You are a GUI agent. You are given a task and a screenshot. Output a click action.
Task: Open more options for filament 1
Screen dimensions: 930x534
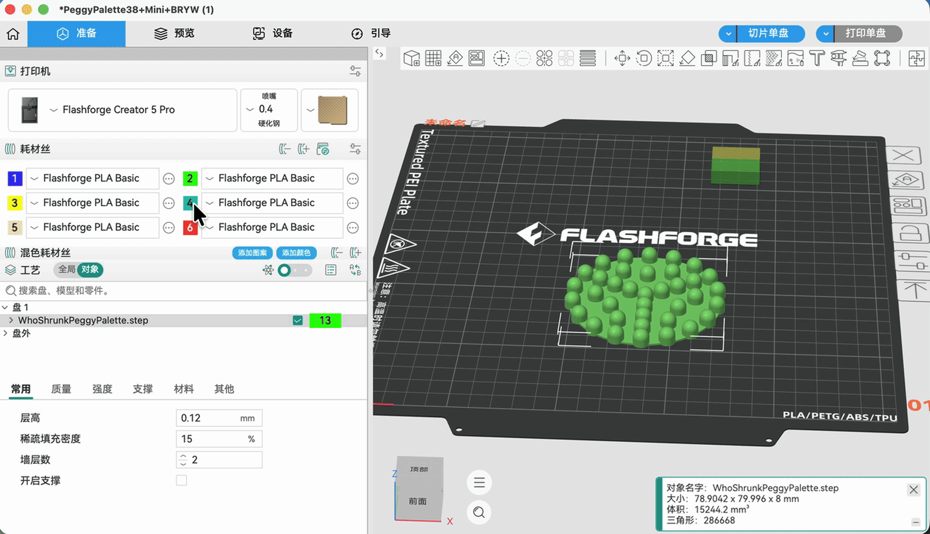pos(169,179)
